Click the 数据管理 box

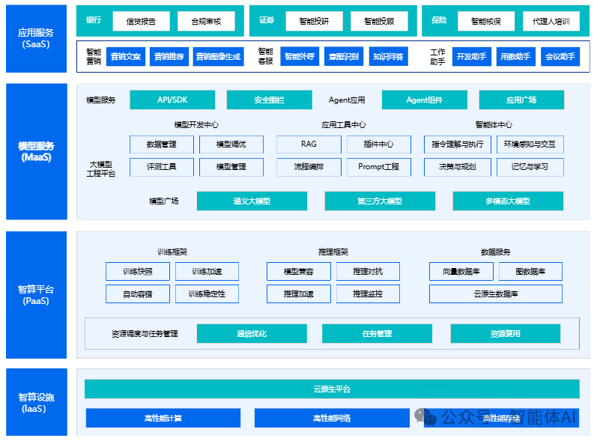162,145
